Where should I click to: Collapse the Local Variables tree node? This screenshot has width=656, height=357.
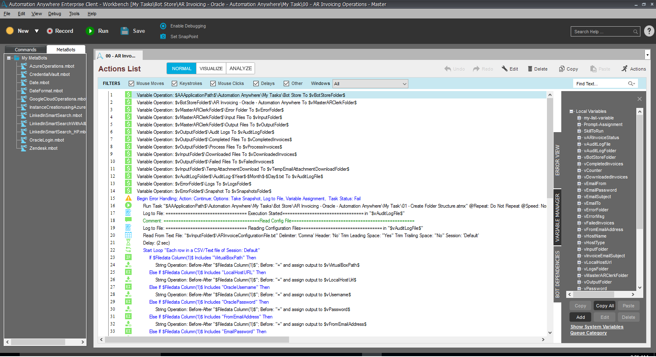572,111
